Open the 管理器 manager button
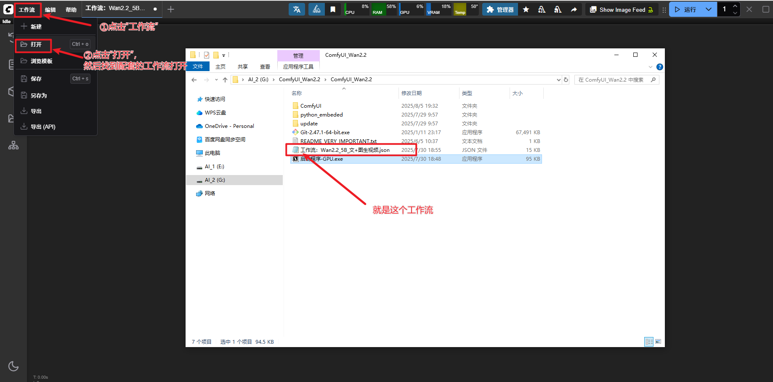The height and width of the screenshot is (382, 773). pyautogui.click(x=500, y=9)
